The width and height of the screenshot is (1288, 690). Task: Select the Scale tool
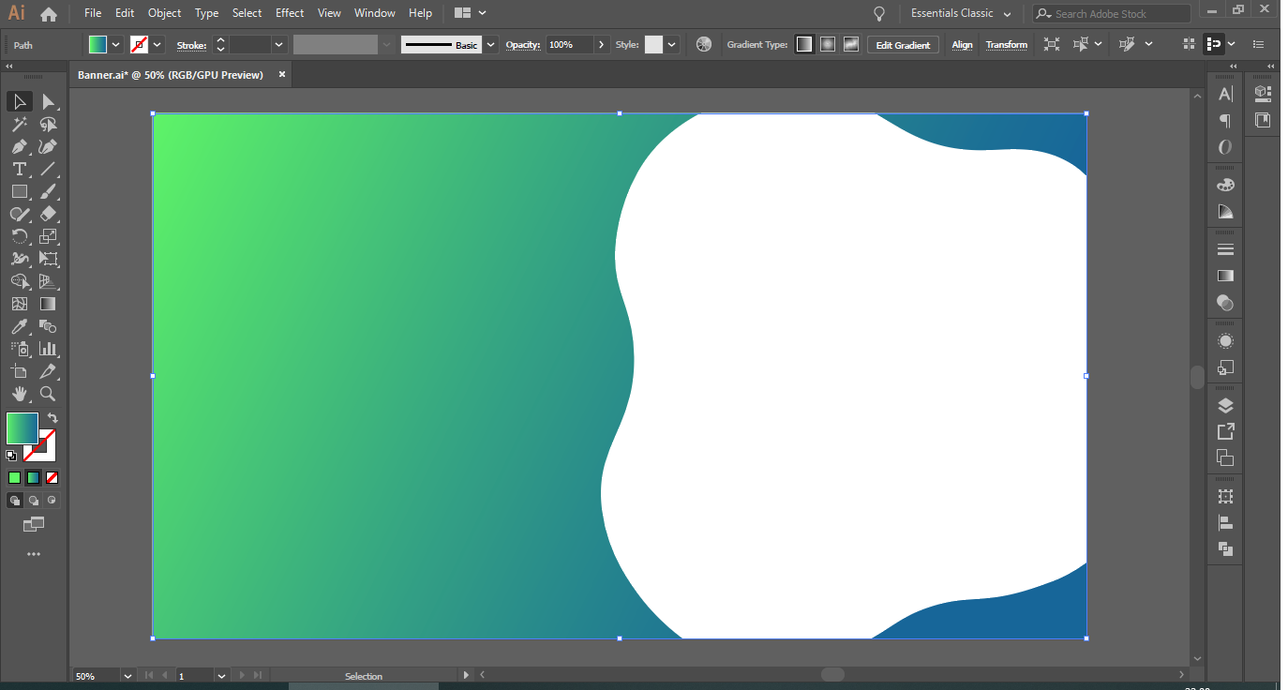click(49, 236)
